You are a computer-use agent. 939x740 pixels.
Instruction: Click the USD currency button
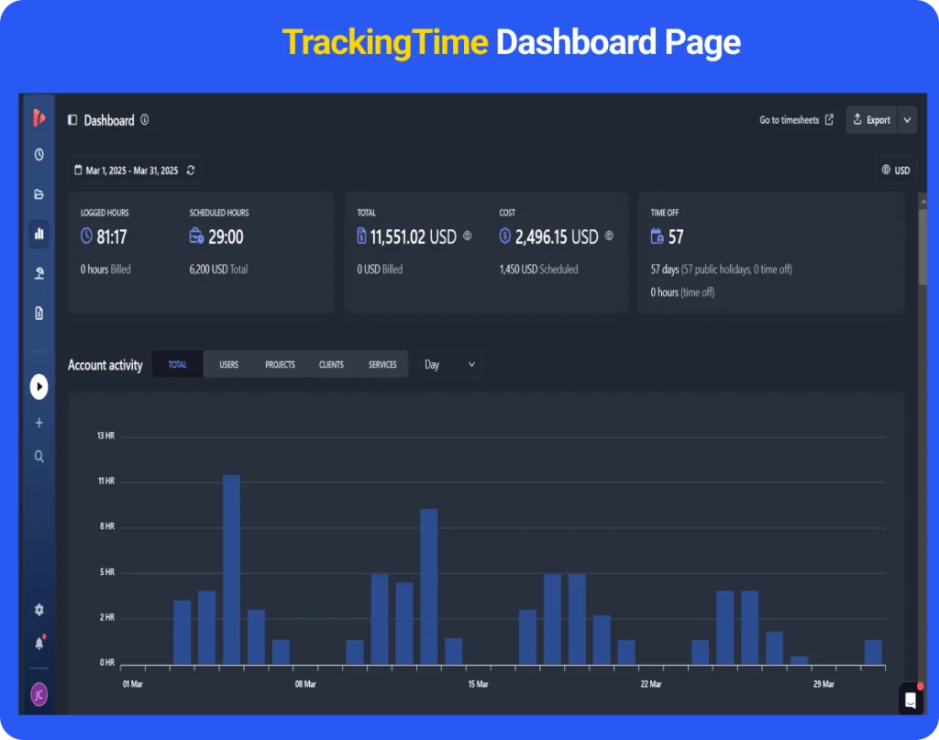point(896,171)
